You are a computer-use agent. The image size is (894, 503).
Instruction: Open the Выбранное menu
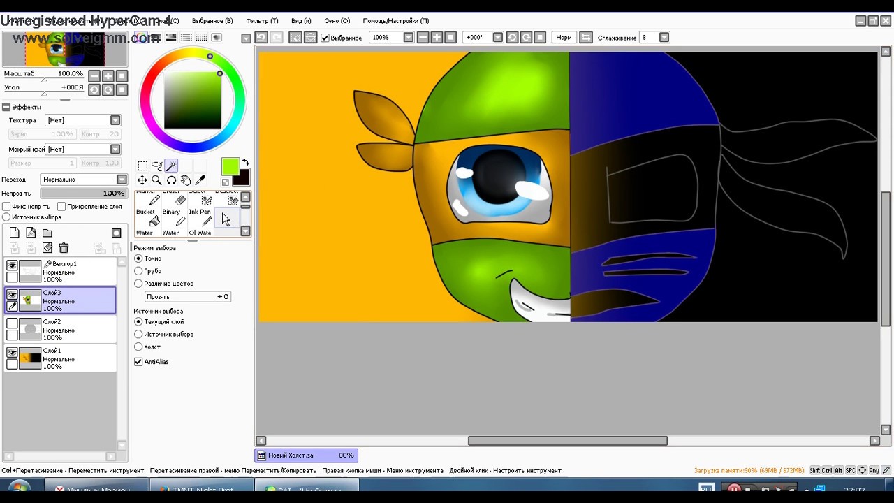[x=212, y=21]
